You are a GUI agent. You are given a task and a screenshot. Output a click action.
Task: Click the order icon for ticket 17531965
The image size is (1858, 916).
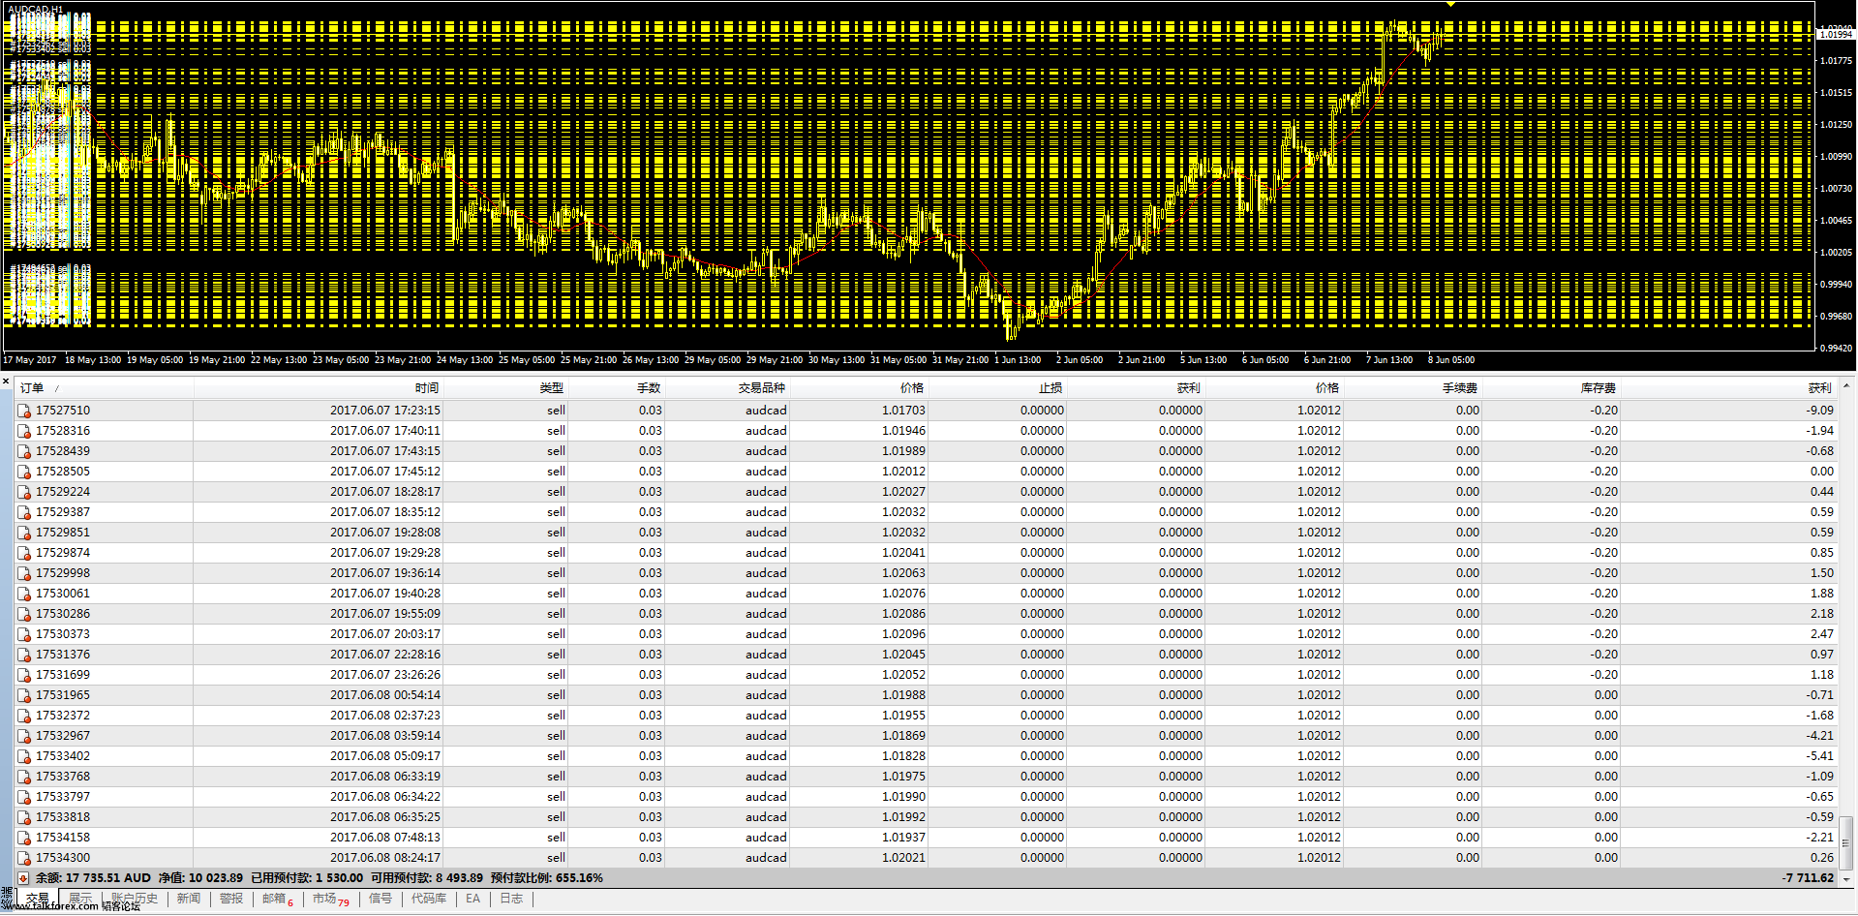(24, 695)
